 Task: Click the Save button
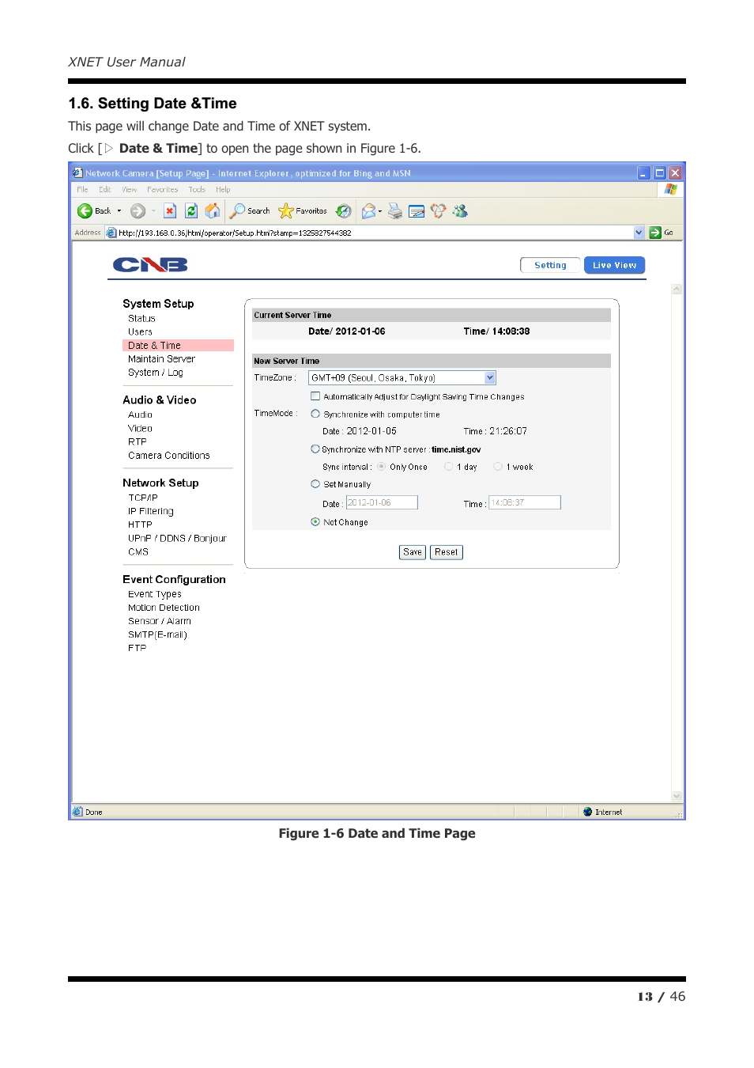[413, 552]
